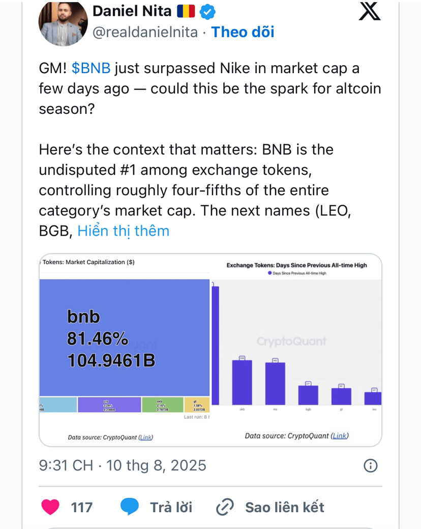The width and height of the screenshot is (421, 529).
Task: Open the Days Since All-time High chart
Action: [x=296, y=350]
